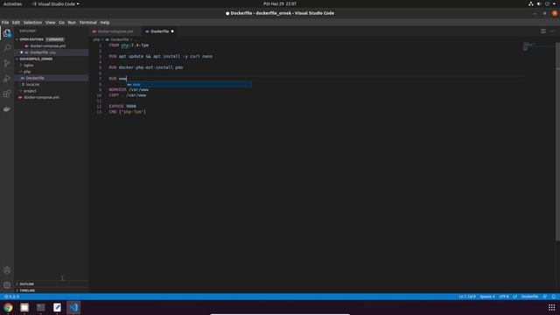Click Activities in the top bar

[x=12, y=3]
